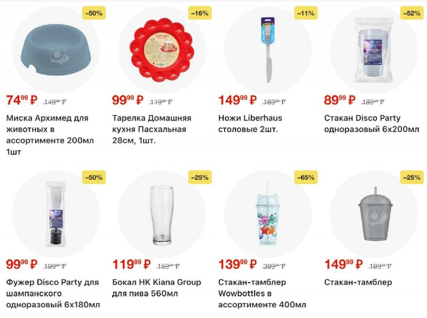Select the Liberhaus table knives picture
427x318 pixels.
click(x=267, y=50)
